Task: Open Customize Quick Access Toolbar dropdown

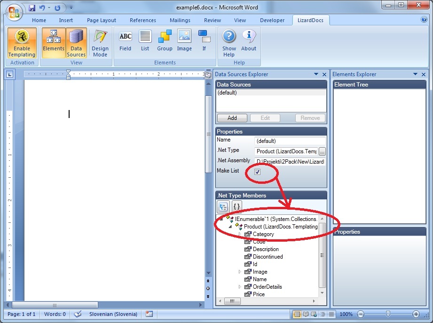Action: pyautogui.click(x=71, y=8)
